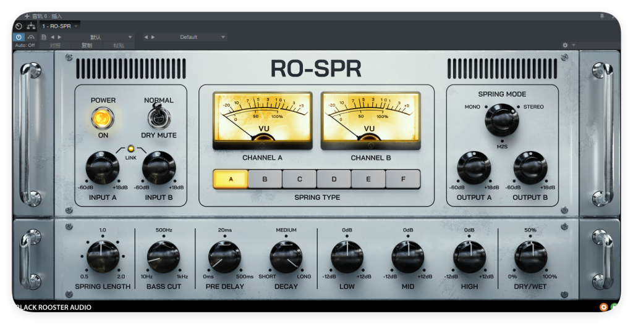Image resolution: width=633 pixels, height=324 pixels.
Task: Click the STEREO spring mode label
Action: [533, 107]
